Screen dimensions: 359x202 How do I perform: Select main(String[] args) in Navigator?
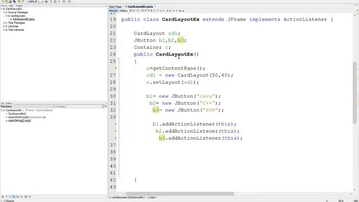(x=20, y=121)
